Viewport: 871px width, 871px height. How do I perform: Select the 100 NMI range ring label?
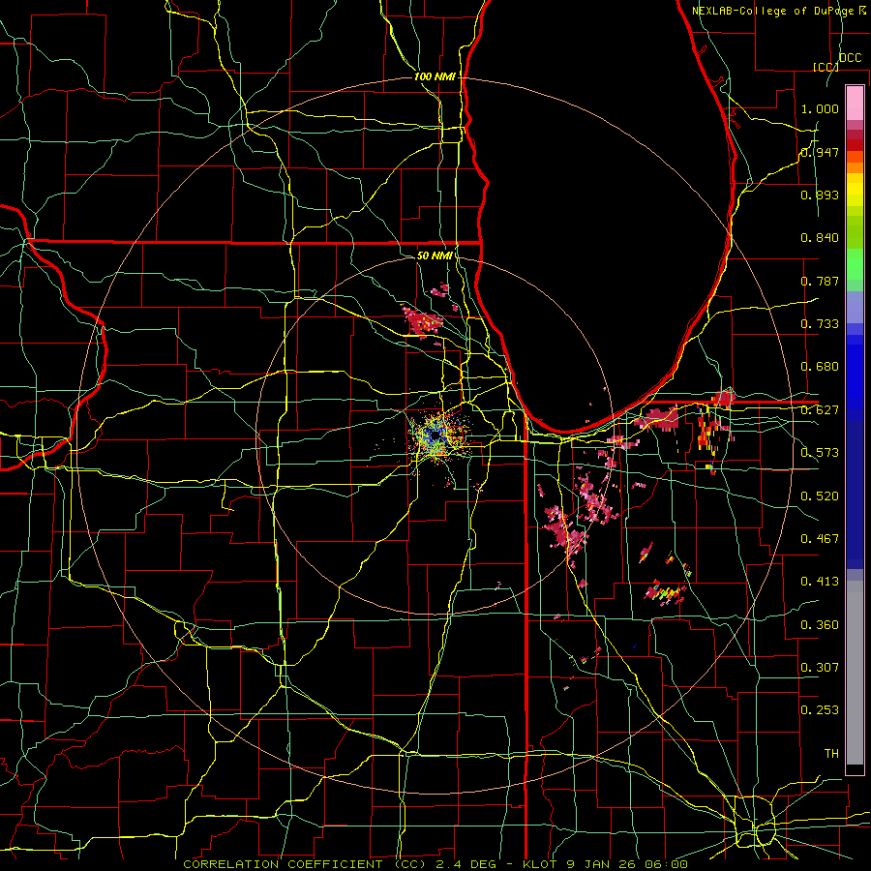coord(435,76)
